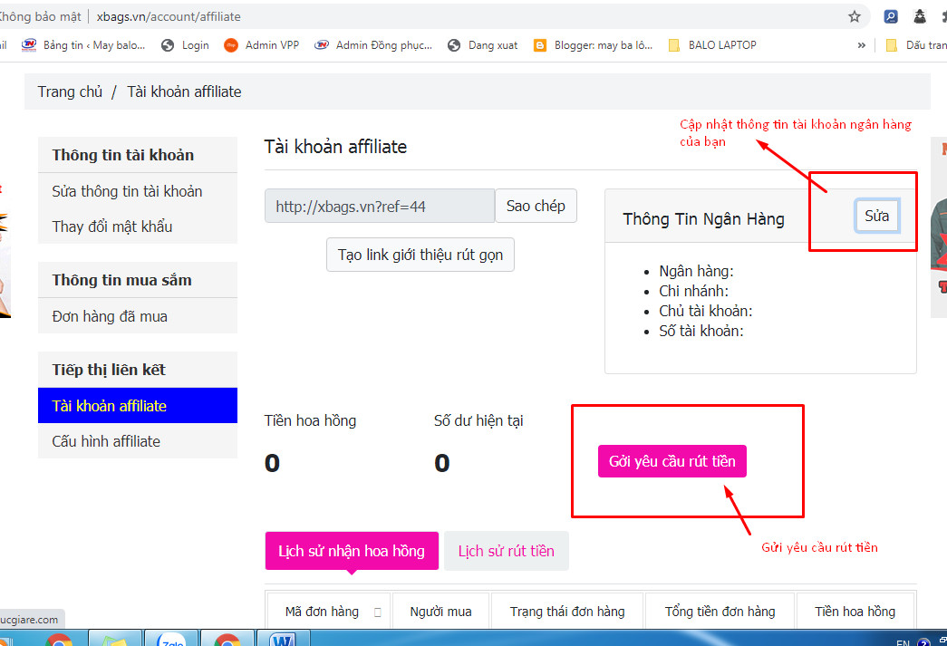Image resolution: width=947 pixels, height=646 pixels.
Task: Open Cấu hình affiliate in sidebar
Action: tap(106, 441)
